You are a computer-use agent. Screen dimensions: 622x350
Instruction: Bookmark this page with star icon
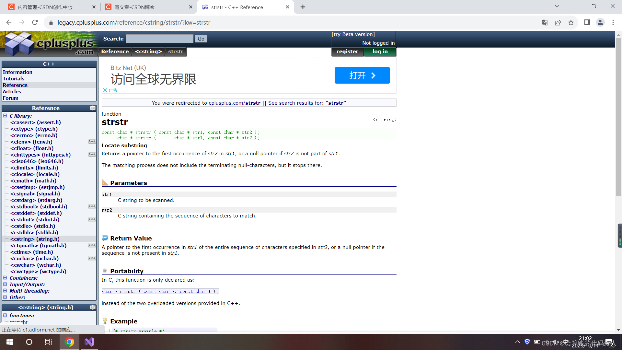pos(571,22)
